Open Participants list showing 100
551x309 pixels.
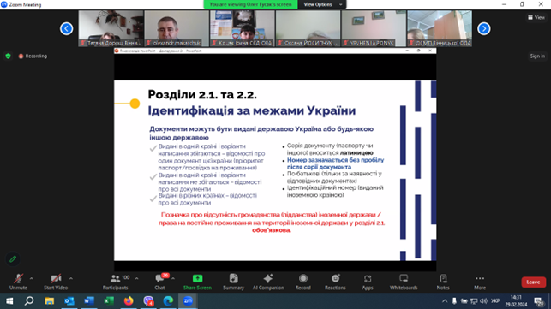point(116,282)
